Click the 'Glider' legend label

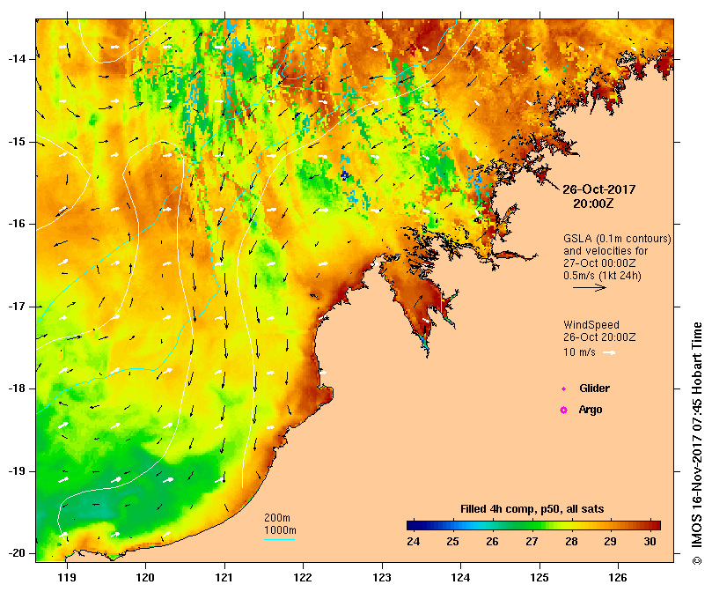pos(594,388)
